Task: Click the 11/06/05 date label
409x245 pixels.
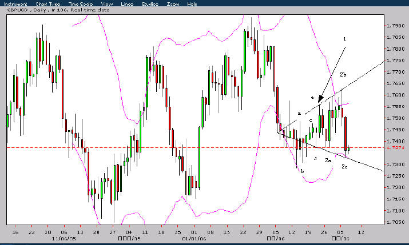Action: (x=63, y=239)
